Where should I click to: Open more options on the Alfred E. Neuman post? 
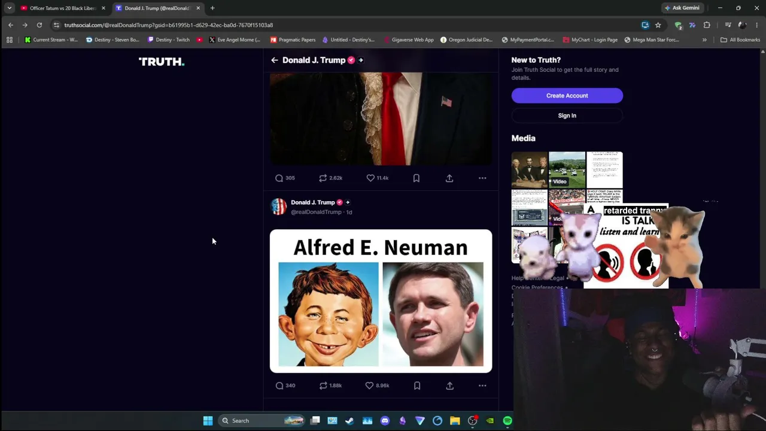point(482,386)
